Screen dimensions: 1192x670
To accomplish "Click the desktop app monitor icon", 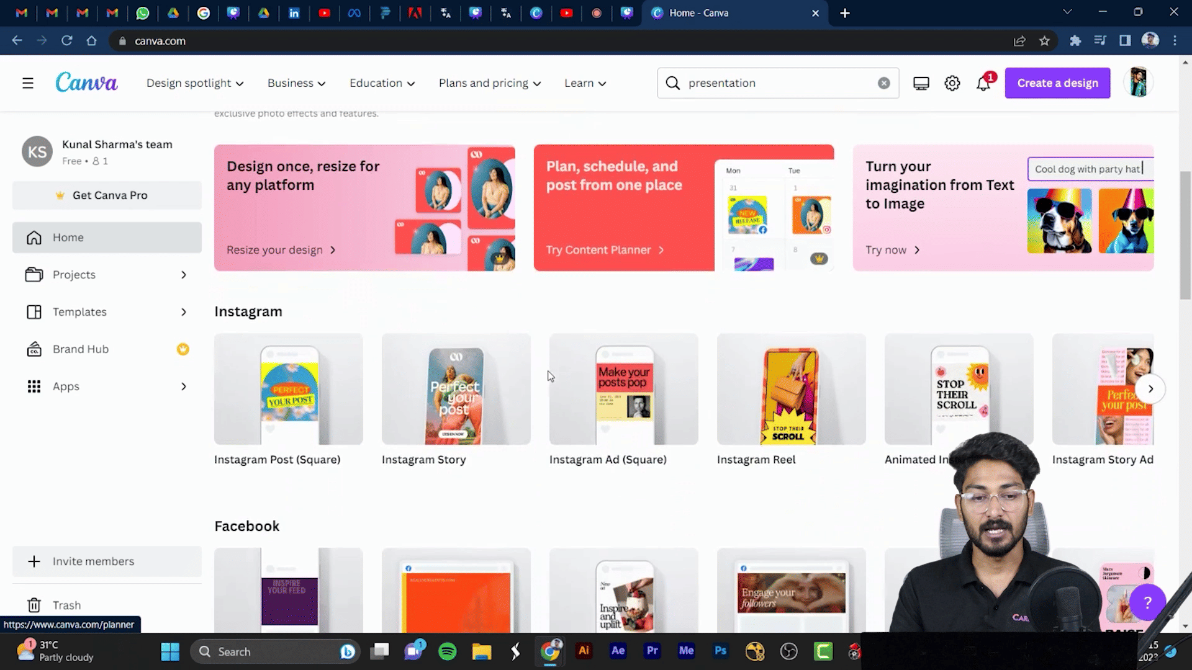I will click(921, 83).
